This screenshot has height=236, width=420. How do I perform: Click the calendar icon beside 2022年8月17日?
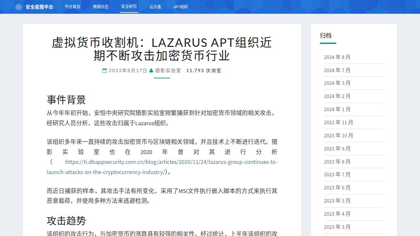104,70
